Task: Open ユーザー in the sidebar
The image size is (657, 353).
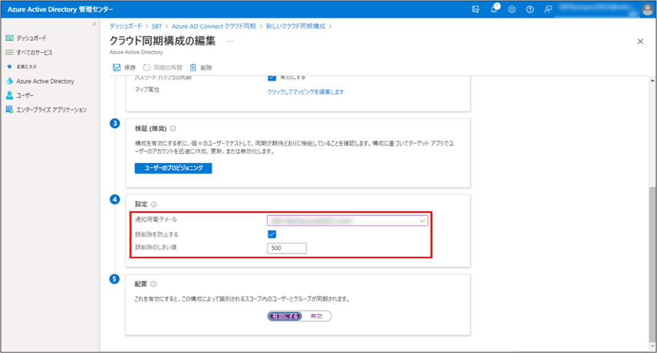Action: point(25,96)
